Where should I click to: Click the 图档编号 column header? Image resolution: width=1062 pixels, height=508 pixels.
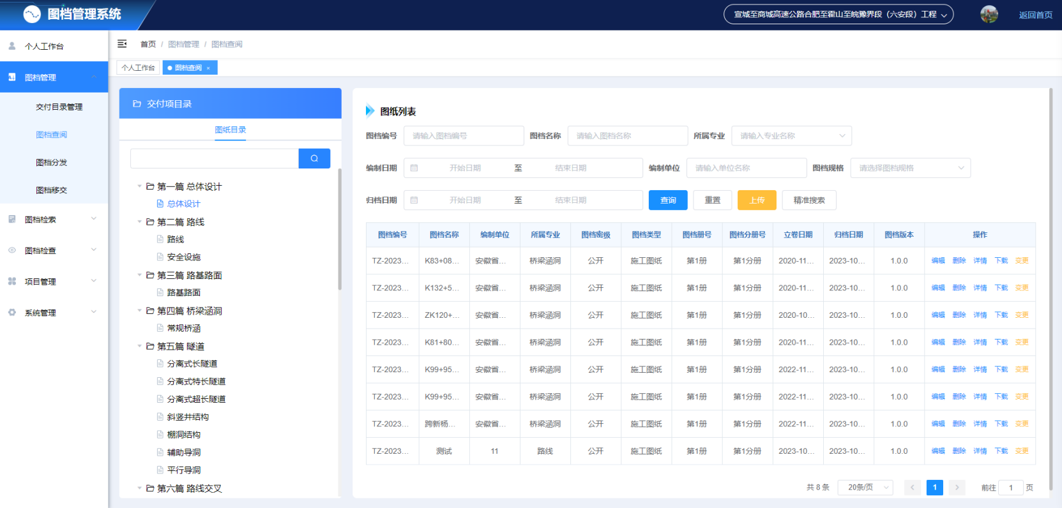pyautogui.click(x=392, y=235)
